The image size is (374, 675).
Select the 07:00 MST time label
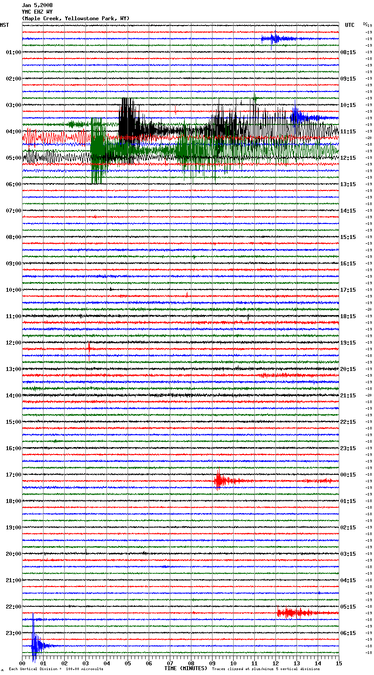point(14,211)
